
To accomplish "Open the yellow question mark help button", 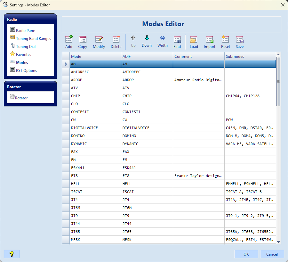I will (12, 254).
